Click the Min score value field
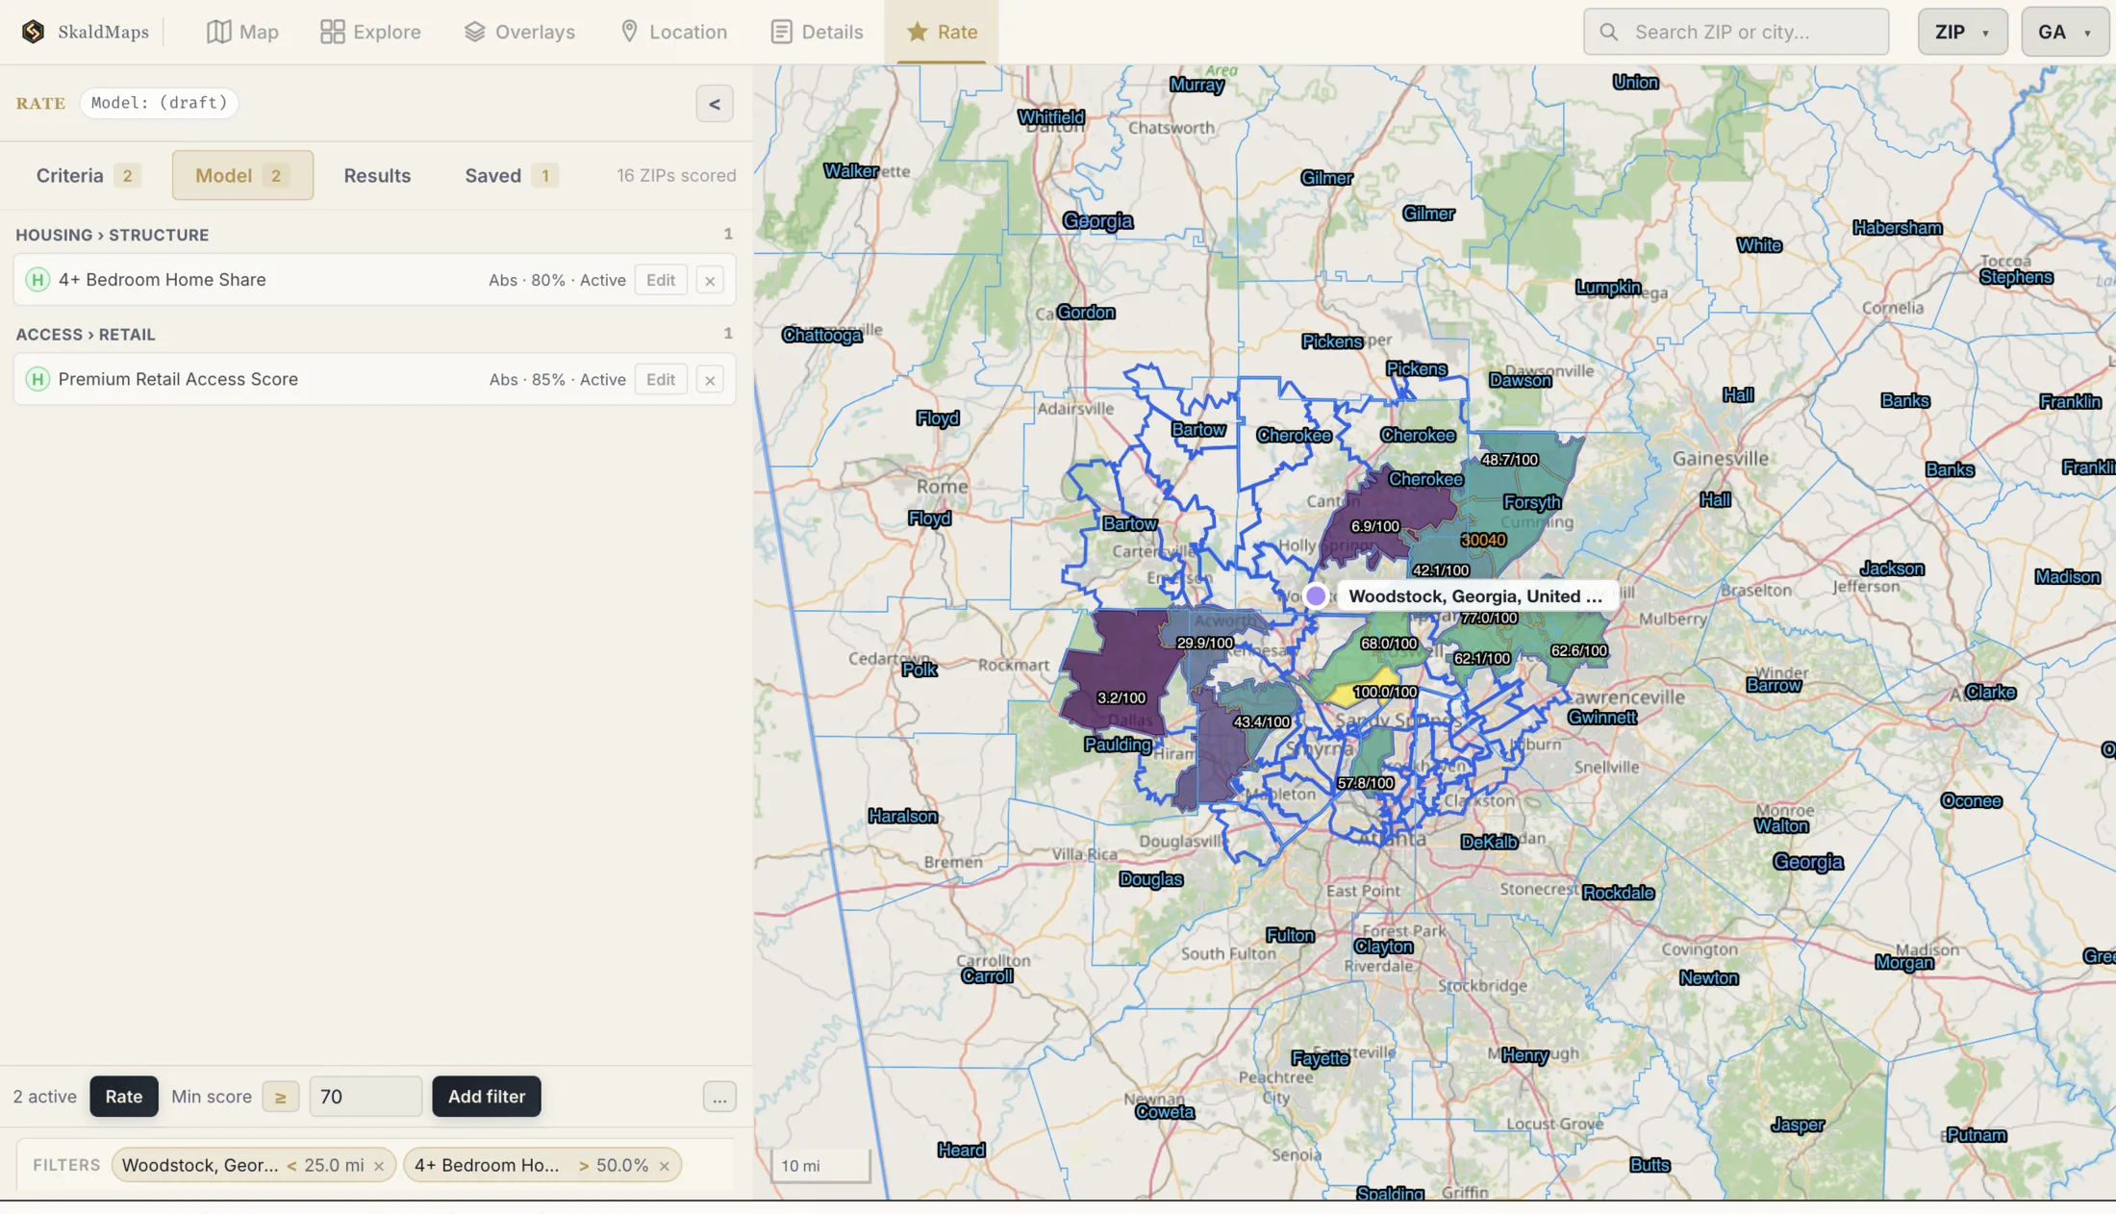 tap(365, 1097)
